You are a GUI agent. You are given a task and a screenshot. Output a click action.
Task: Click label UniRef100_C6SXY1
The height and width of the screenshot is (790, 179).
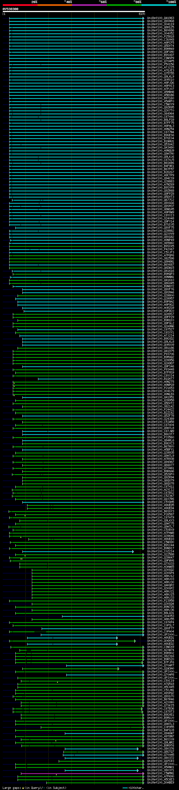coord(161,332)
